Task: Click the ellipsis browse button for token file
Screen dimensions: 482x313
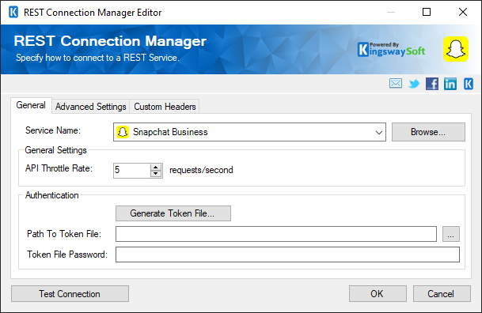Action: pos(451,234)
